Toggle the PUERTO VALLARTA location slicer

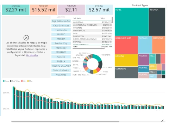pyautogui.click(x=61, y=66)
